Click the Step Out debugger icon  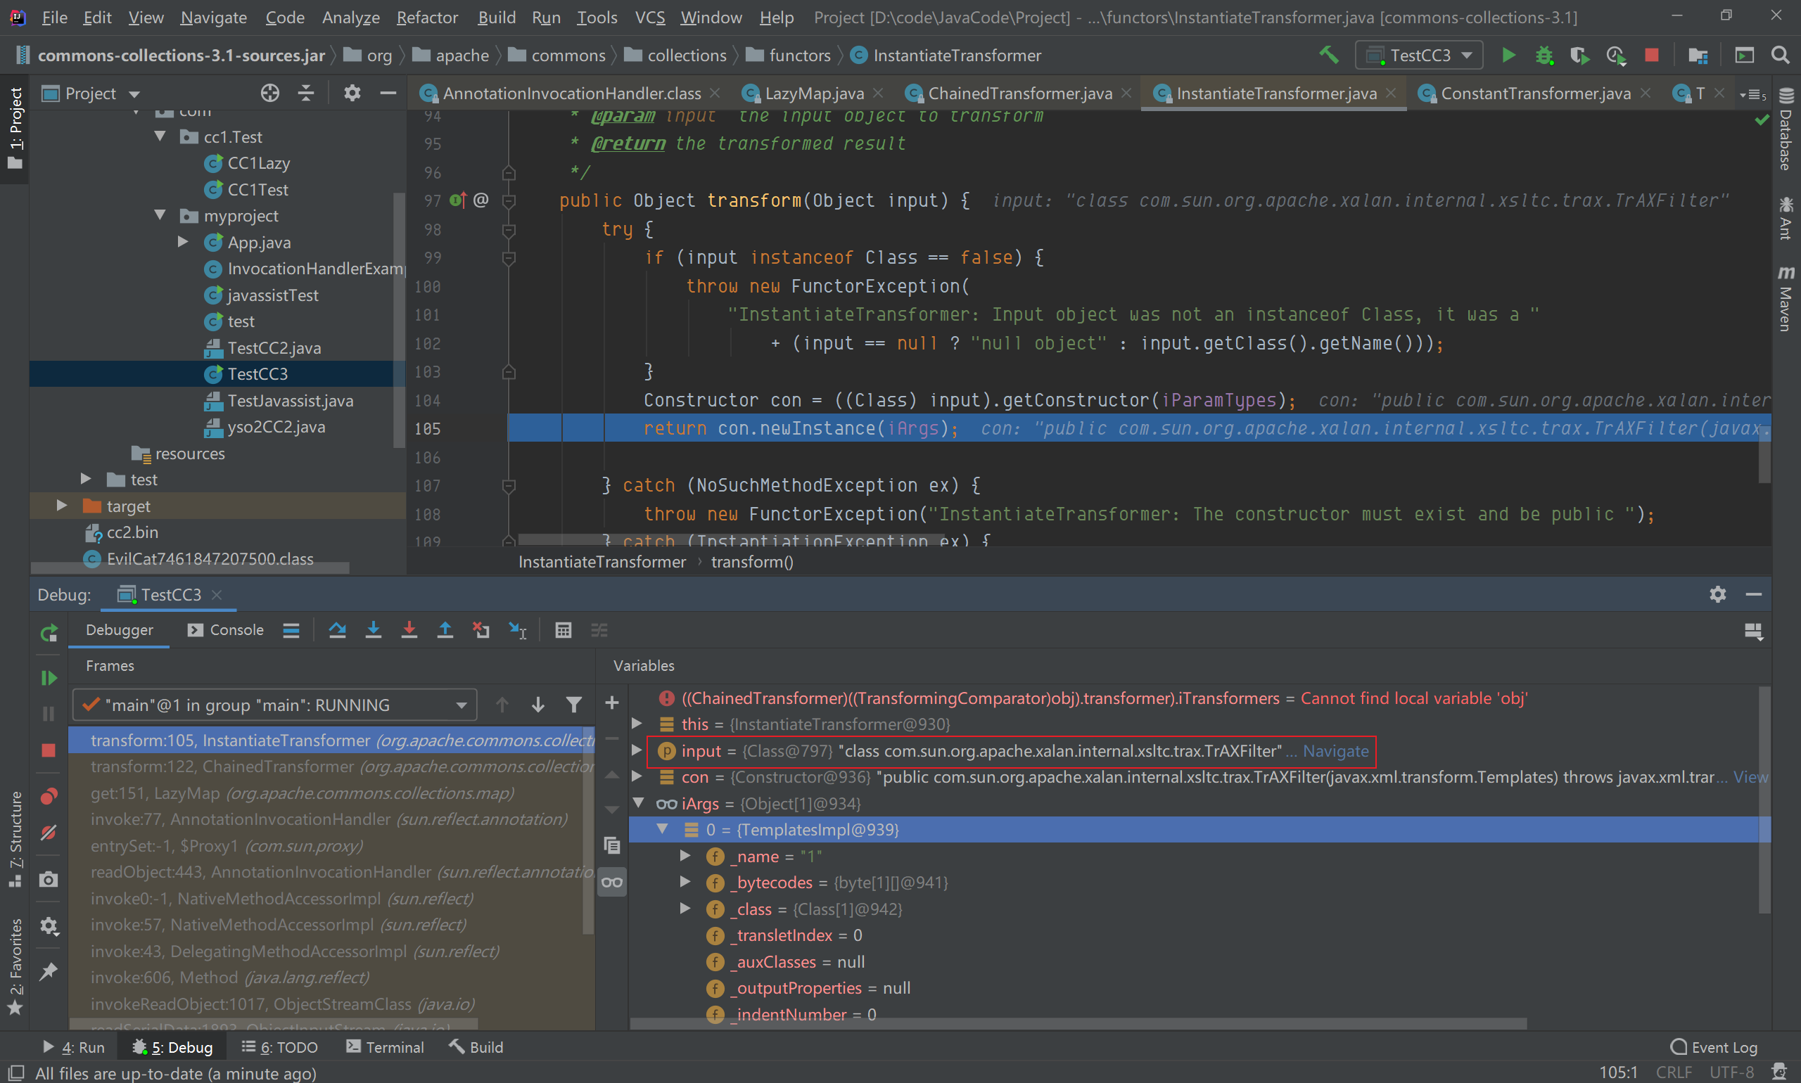(x=445, y=630)
